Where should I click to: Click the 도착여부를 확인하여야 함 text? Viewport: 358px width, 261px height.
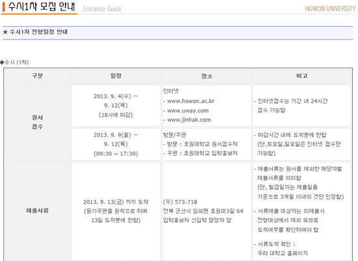288,230
